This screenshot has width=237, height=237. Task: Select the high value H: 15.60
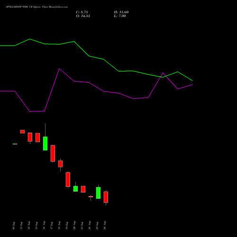(121, 12)
